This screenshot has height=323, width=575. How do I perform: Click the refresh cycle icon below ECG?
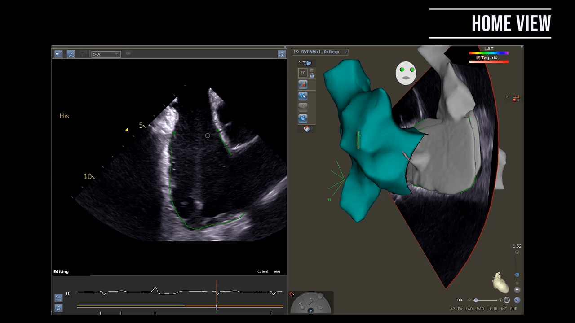point(58,308)
